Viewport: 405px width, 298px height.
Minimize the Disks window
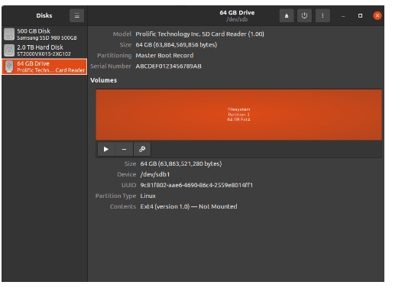(x=343, y=16)
